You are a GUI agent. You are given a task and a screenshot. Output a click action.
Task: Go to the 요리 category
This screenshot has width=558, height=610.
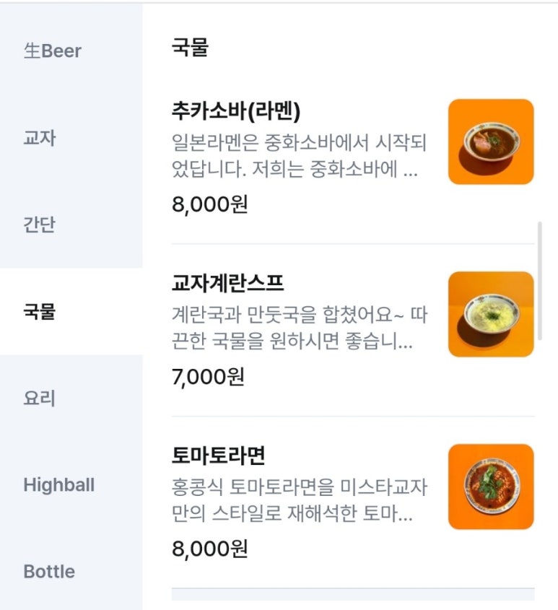[x=40, y=398]
